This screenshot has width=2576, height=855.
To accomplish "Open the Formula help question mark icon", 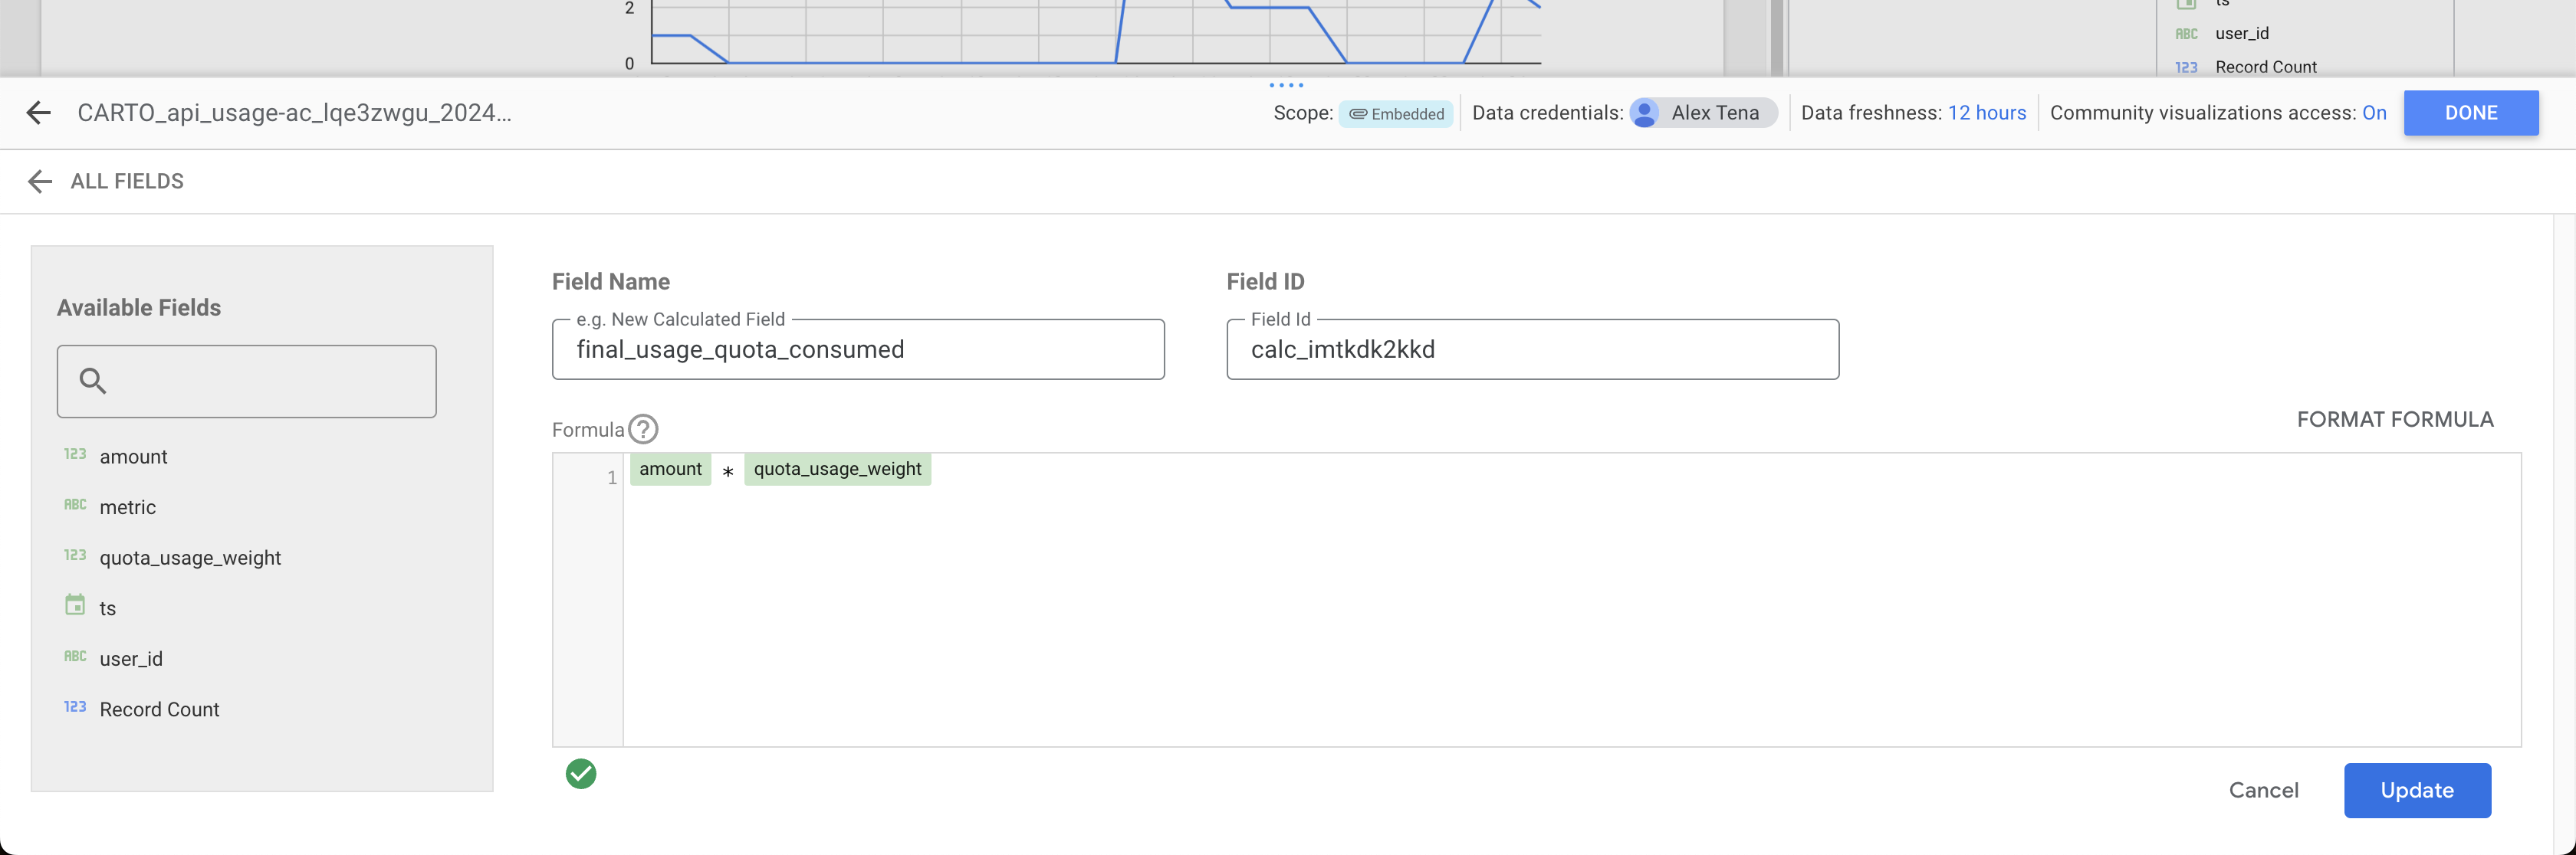I will click(x=643, y=430).
